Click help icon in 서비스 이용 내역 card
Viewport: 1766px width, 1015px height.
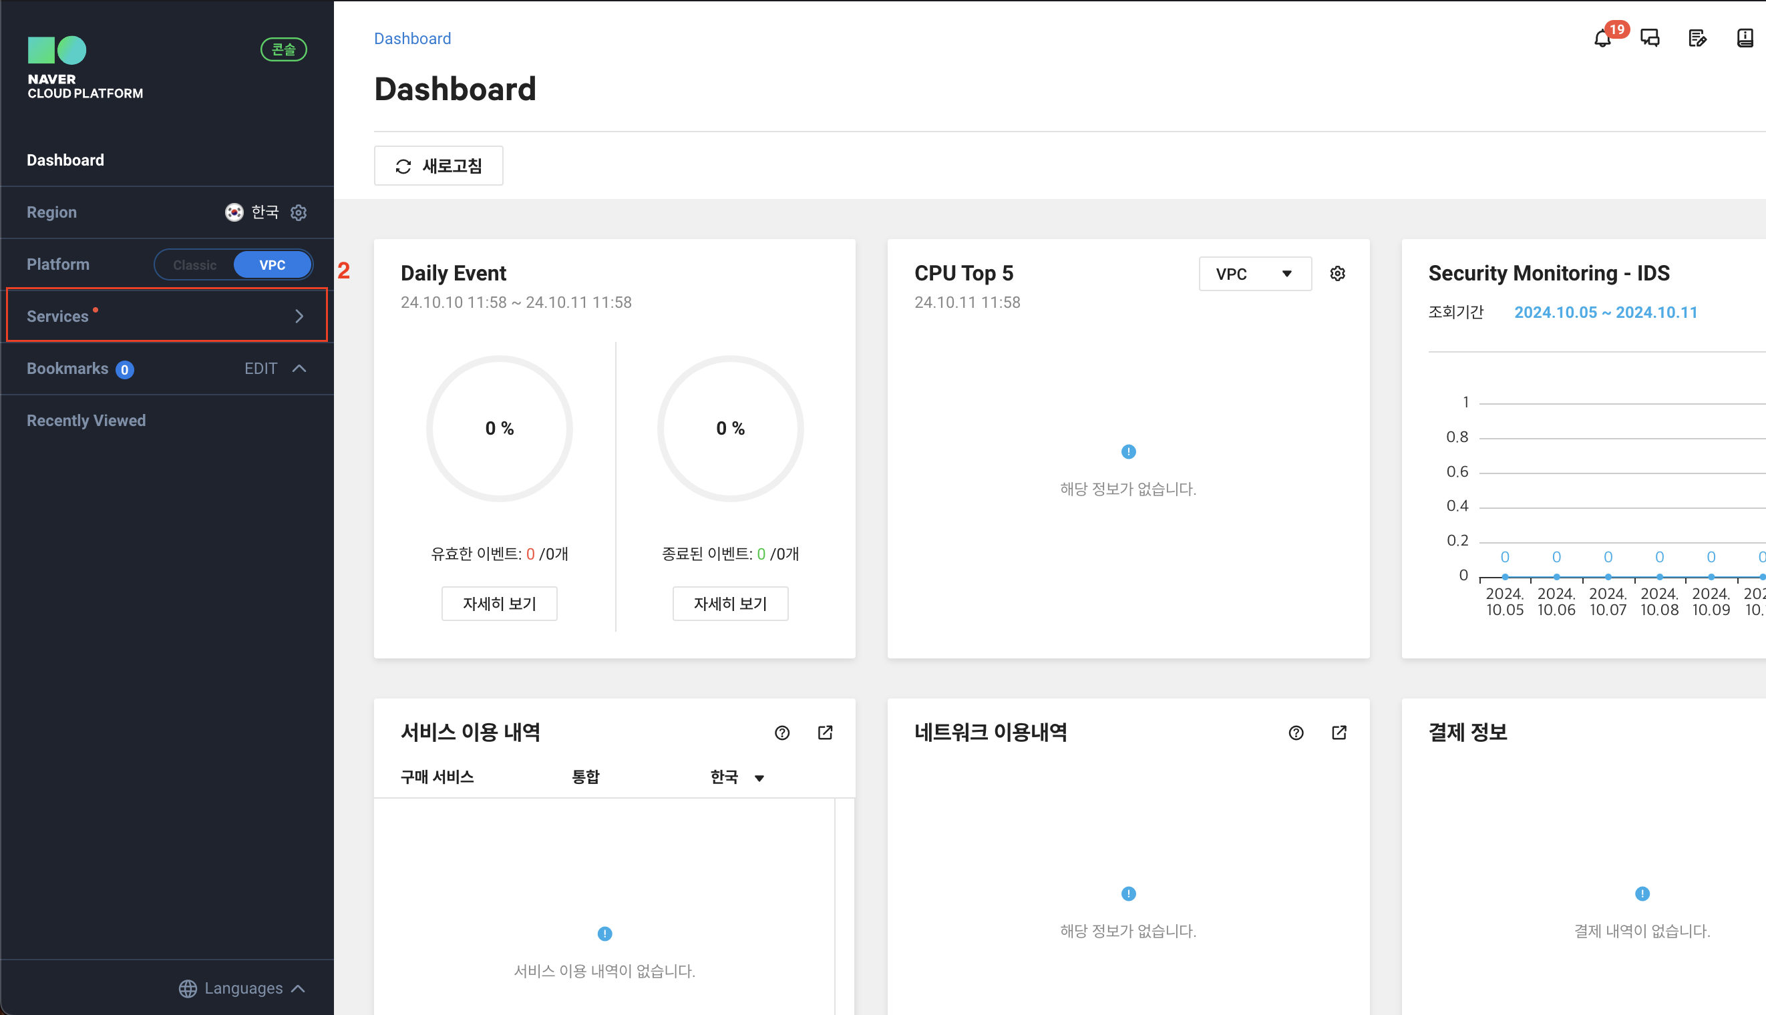coord(782,733)
